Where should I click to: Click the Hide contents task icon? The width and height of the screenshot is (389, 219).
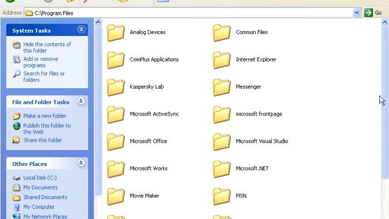click(16, 44)
